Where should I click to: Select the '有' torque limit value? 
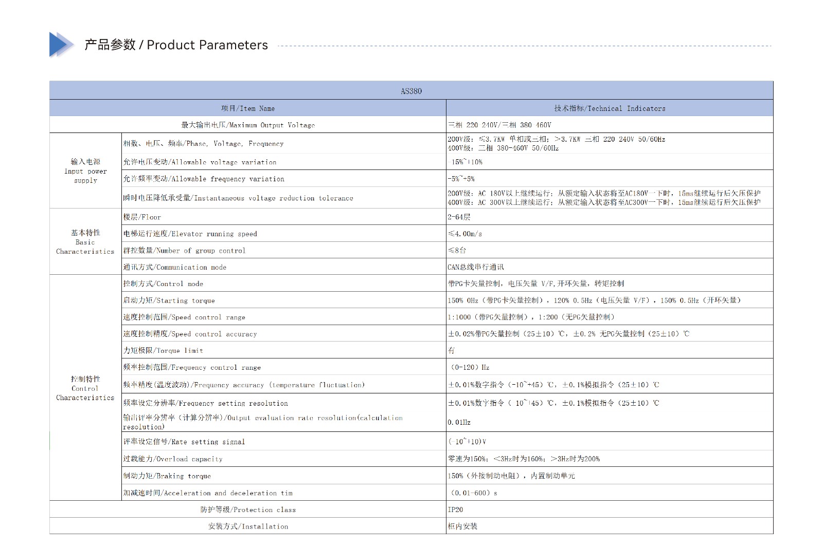coord(451,350)
